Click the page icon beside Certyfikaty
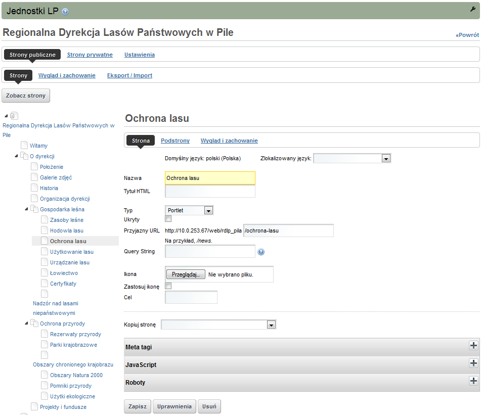The height and width of the screenshot is (415, 482). [x=45, y=283]
